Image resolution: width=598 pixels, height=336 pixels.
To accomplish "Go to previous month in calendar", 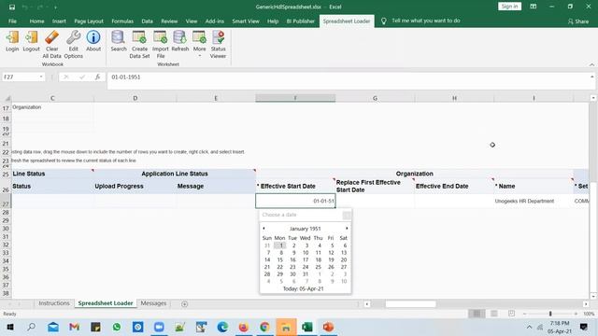I will pyautogui.click(x=263, y=228).
